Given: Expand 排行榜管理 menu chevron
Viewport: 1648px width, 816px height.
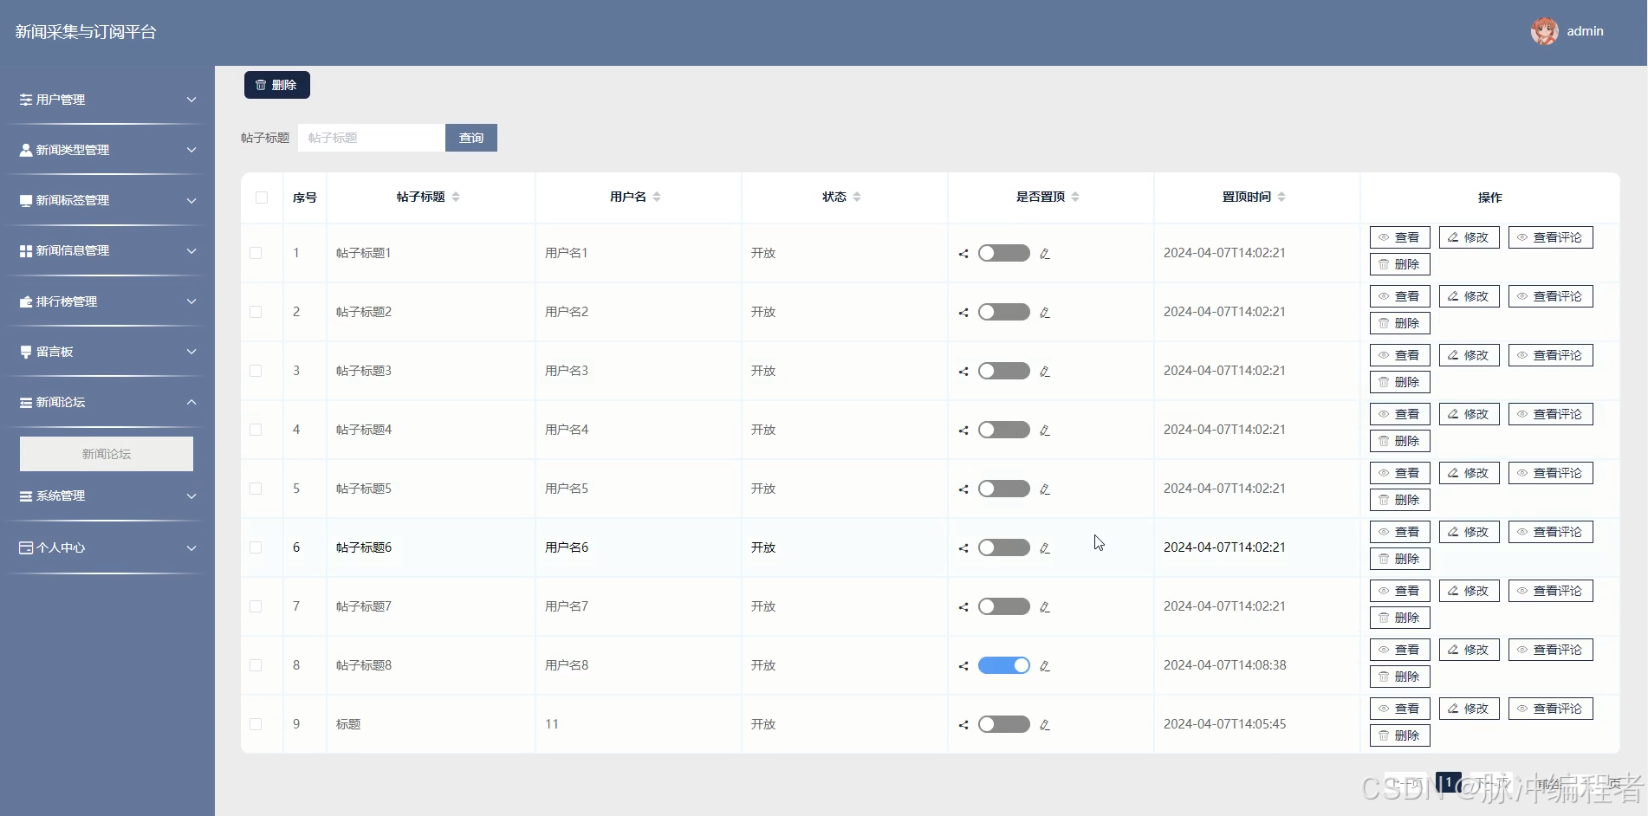Looking at the screenshot, I should pos(191,301).
